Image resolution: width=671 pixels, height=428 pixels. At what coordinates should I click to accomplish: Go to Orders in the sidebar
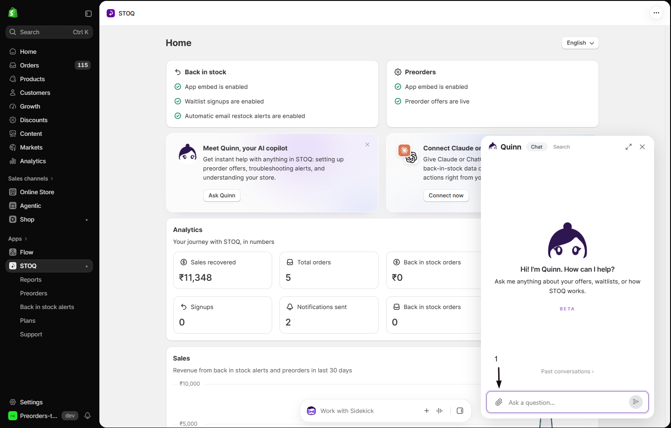49,65
